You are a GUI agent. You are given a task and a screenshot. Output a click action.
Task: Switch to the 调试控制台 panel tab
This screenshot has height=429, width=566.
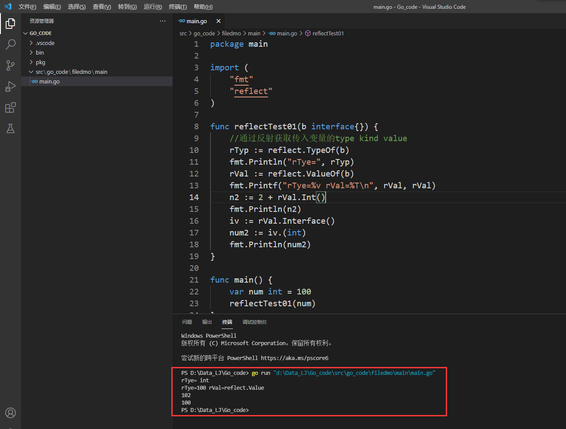(x=254, y=322)
